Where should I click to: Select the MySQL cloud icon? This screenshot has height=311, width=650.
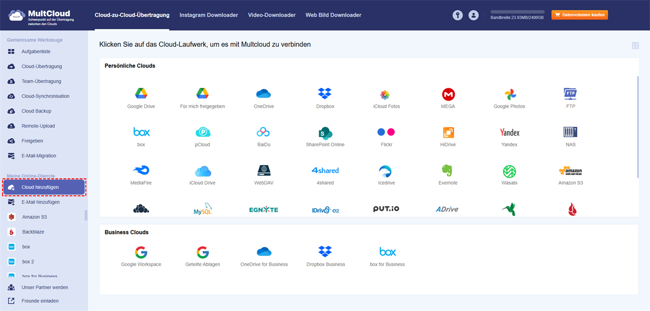(x=203, y=210)
